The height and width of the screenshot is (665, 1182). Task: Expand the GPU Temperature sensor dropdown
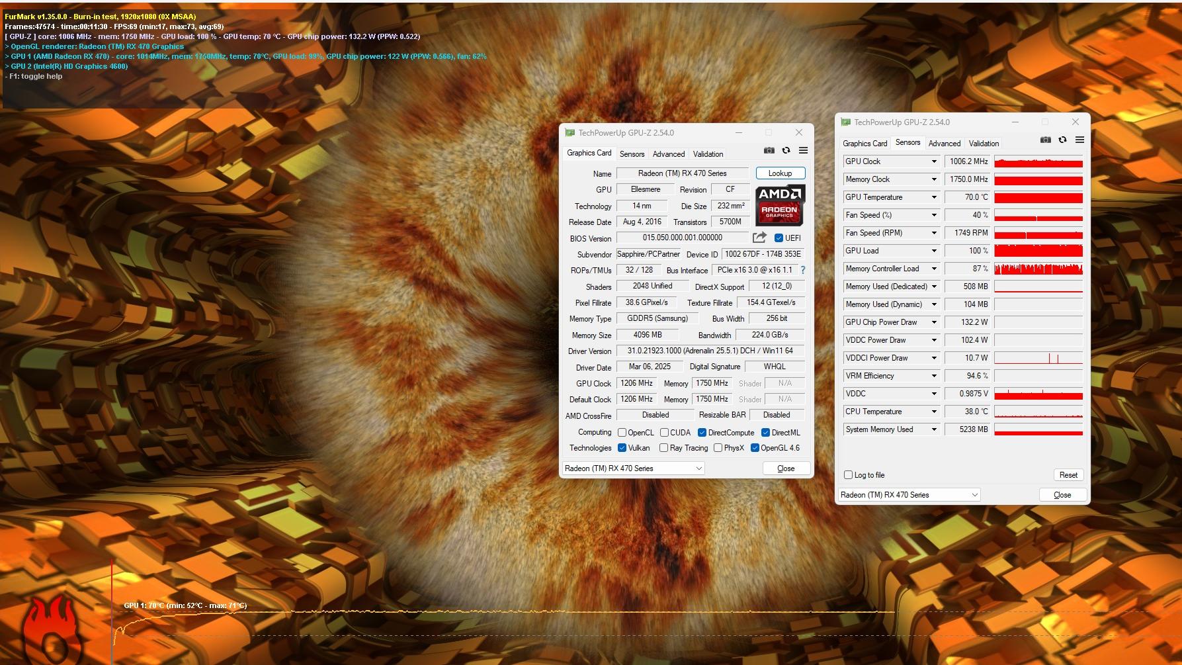(x=934, y=197)
